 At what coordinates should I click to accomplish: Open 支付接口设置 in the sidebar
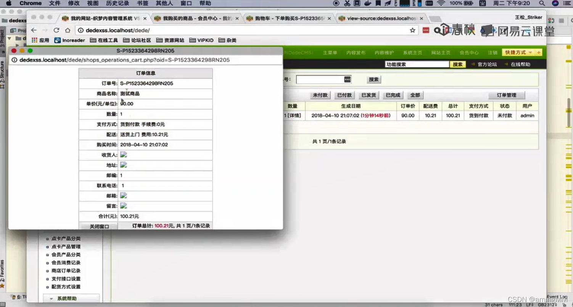click(x=66, y=279)
